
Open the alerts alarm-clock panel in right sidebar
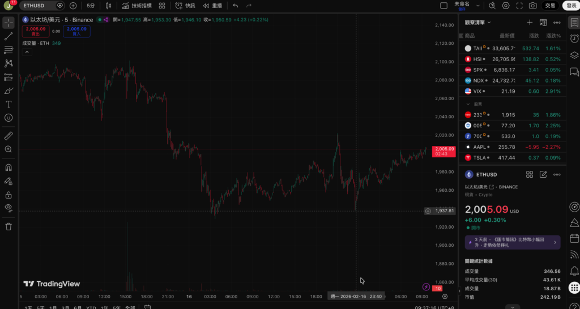tap(574, 38)
